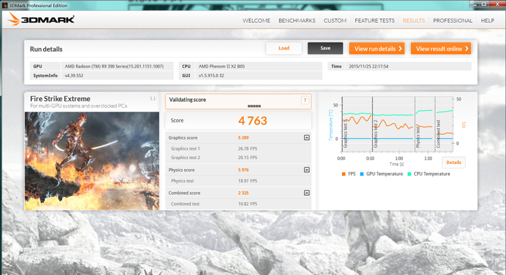Click the Save button
Image resolution: width=506 pixels, height=275 pixels.
pos(325,49)
